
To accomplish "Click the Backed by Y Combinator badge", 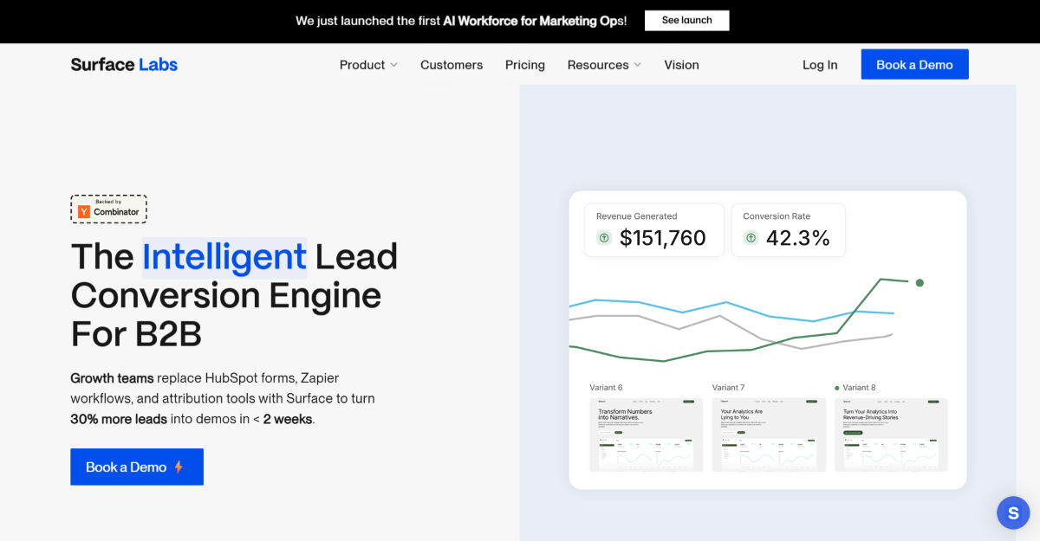I will click(x=109, y=209).
